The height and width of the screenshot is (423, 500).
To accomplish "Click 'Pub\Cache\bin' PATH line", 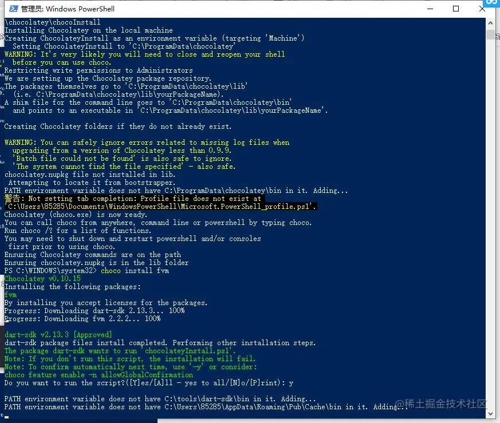I will pyautogui.click(x=206, y=407).
